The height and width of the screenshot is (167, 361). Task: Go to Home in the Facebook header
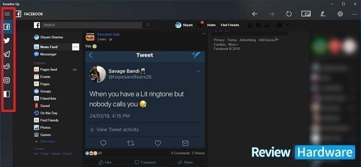tap(212, 25)
